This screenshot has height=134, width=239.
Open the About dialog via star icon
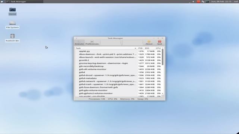[x=149, y=42]
